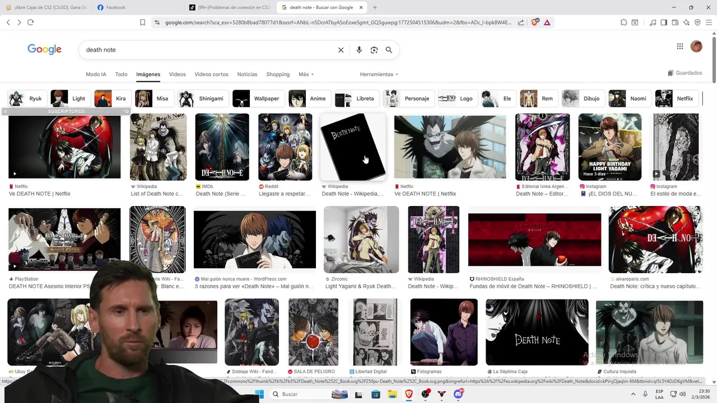The width and height of the screenshot is (717, 403).
Task: Show hidden system tray icons chevron
Action: pos(634,394)
